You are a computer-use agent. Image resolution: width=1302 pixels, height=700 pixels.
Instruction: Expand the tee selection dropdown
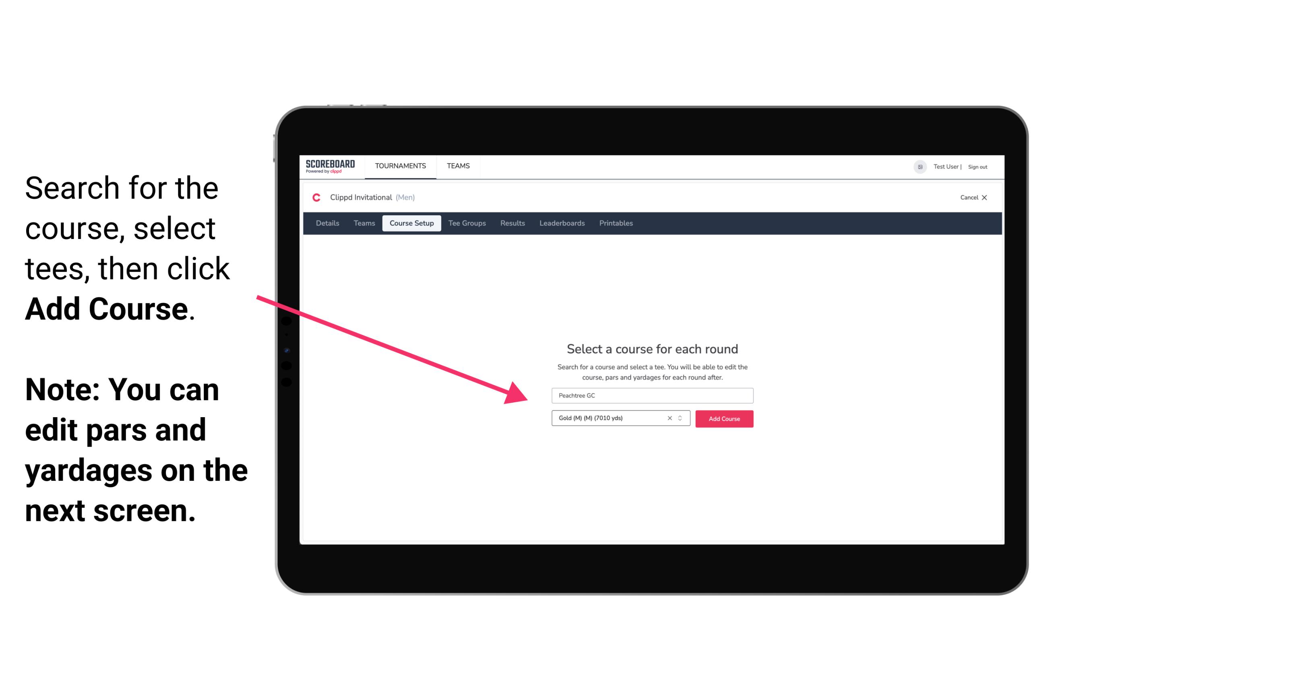pos(681,419)
